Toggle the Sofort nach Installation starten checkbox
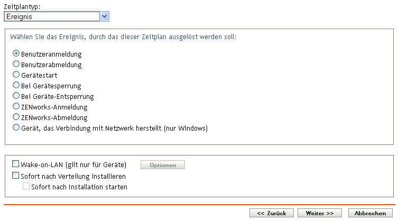The image size is (399, 220). (x=25, y=187)
